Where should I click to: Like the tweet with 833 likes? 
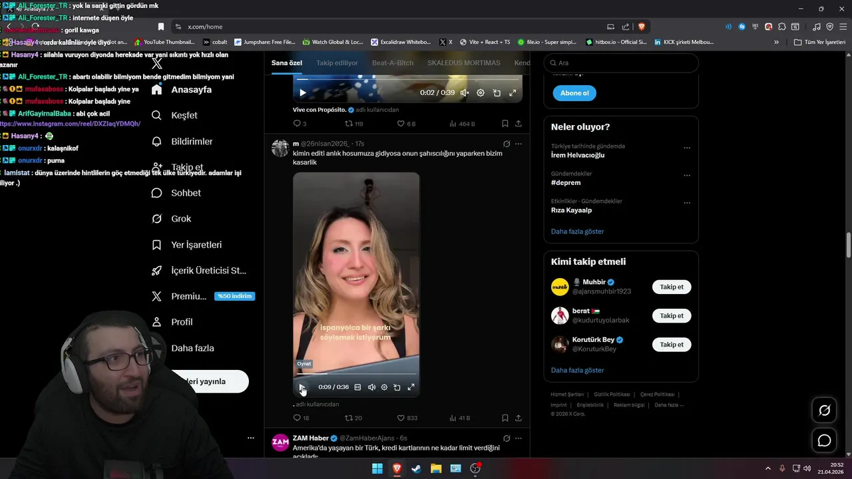401,418
